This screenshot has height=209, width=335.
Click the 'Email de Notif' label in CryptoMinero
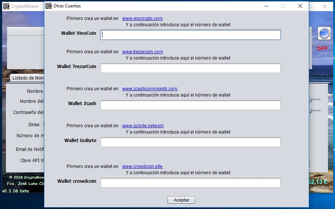pos(30,149)
